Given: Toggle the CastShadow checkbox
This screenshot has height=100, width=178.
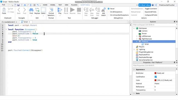Looking at the screenshot, I should tap(156, 77).
